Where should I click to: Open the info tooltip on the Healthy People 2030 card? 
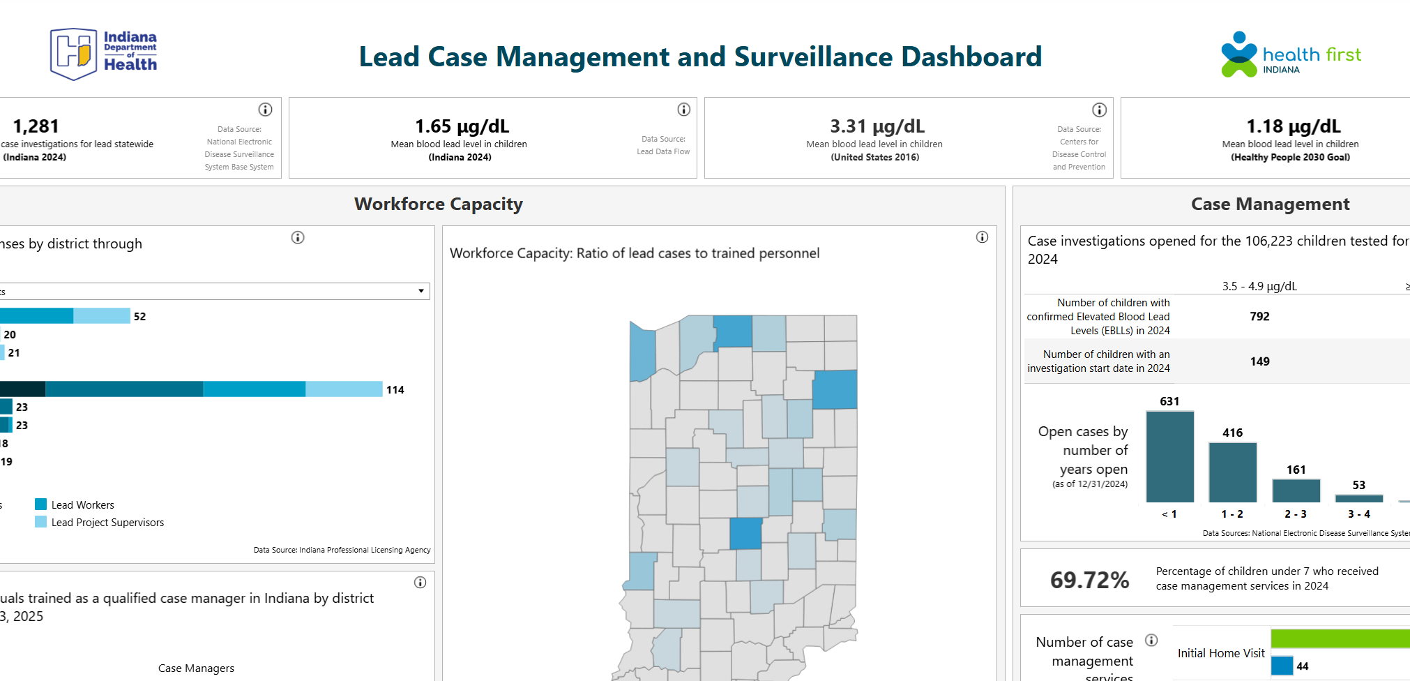point(1406,109)
